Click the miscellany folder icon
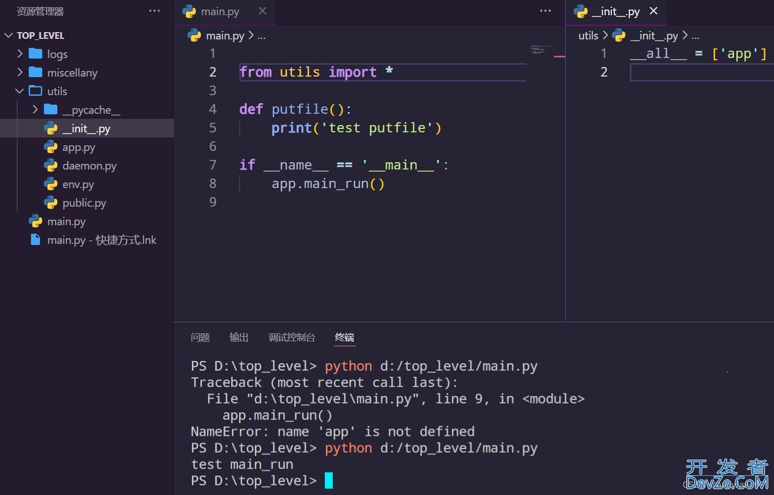Viewport: 774px width, 495px height. click(x=35, y=72)
